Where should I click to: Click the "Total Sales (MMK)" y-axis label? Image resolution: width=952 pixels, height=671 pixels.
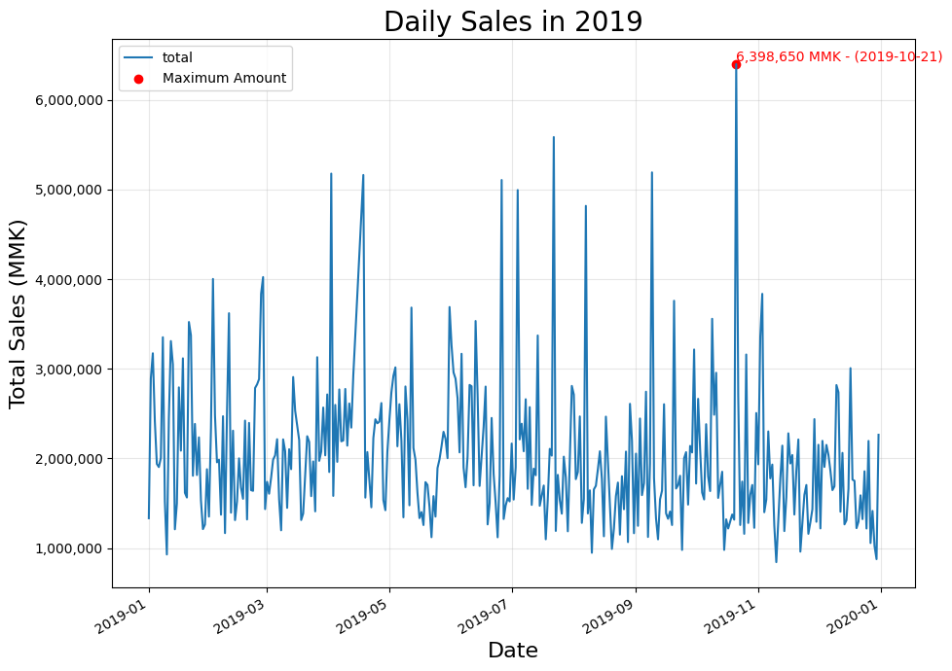coord(18,314)
